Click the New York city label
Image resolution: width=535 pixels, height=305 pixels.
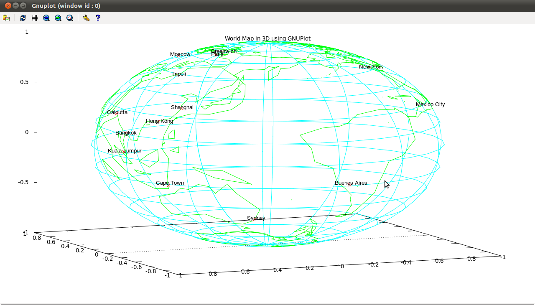tap(371, 66)
